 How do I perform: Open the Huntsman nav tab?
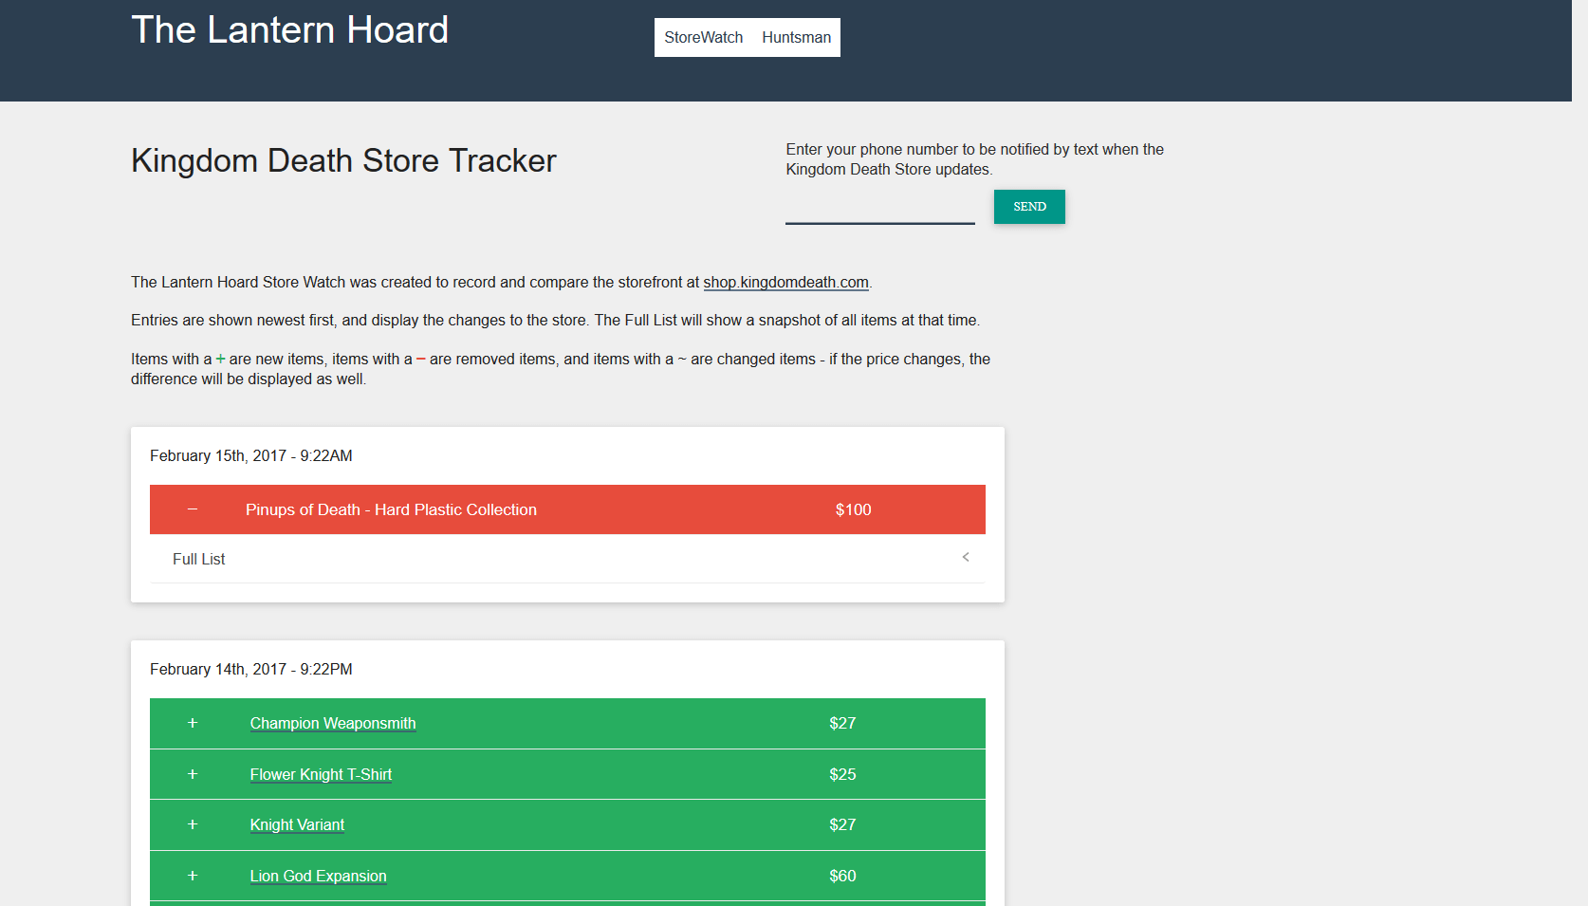click(796, 37)
